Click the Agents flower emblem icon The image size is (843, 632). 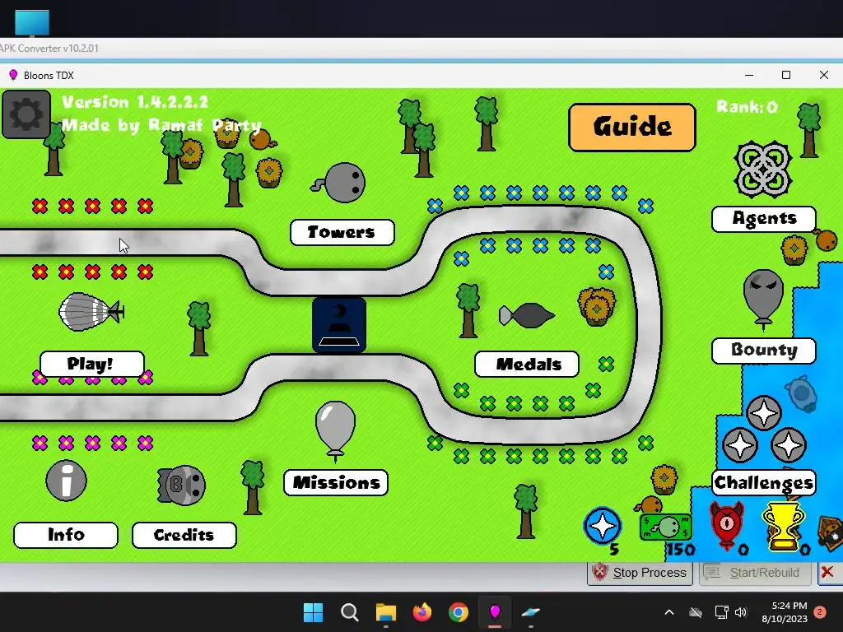(763, 169)
